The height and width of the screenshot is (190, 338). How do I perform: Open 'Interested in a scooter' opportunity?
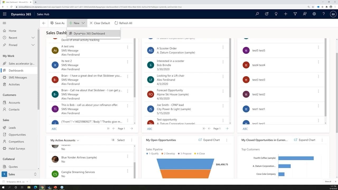[170, 61]
